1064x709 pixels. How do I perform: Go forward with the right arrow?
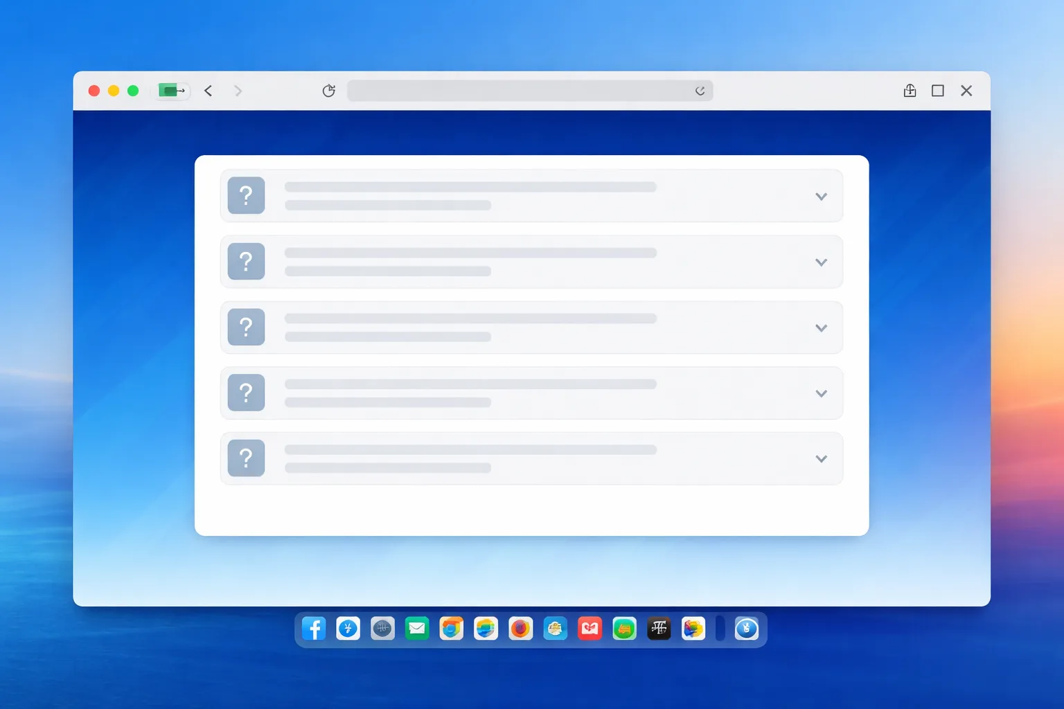click(238, 91)
